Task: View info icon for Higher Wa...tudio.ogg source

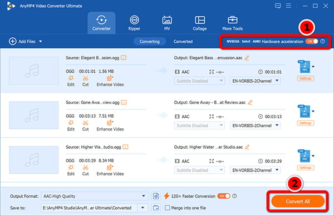Action: 125,147
